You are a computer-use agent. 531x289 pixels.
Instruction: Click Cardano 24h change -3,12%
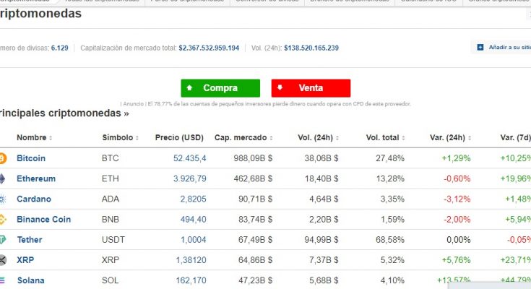[457, 199]
